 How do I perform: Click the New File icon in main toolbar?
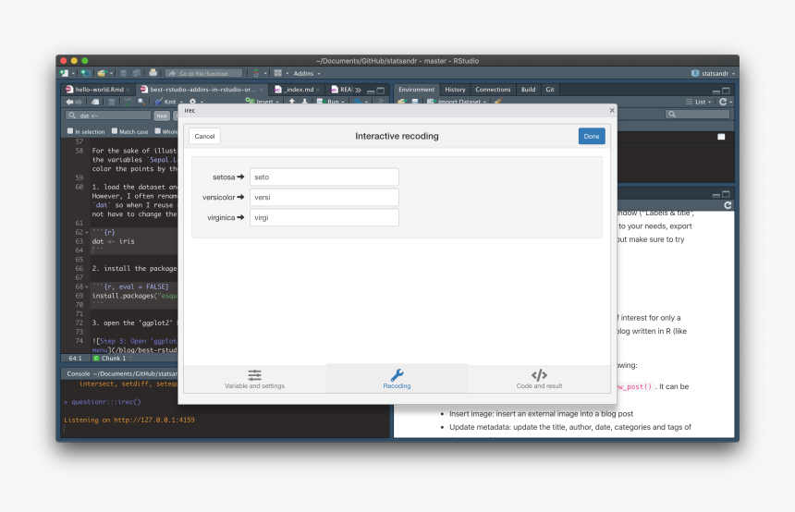click(x=65, y=74)
